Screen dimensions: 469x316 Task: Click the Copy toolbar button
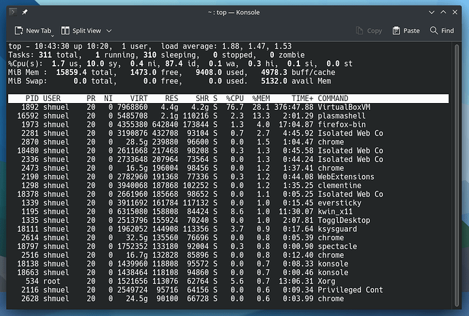click(x=369, y=31)
